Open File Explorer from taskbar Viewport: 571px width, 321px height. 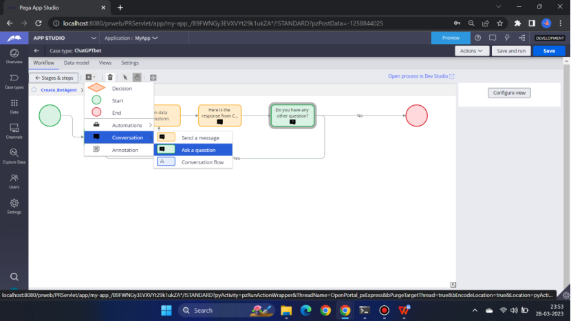(x=286, y=311)
